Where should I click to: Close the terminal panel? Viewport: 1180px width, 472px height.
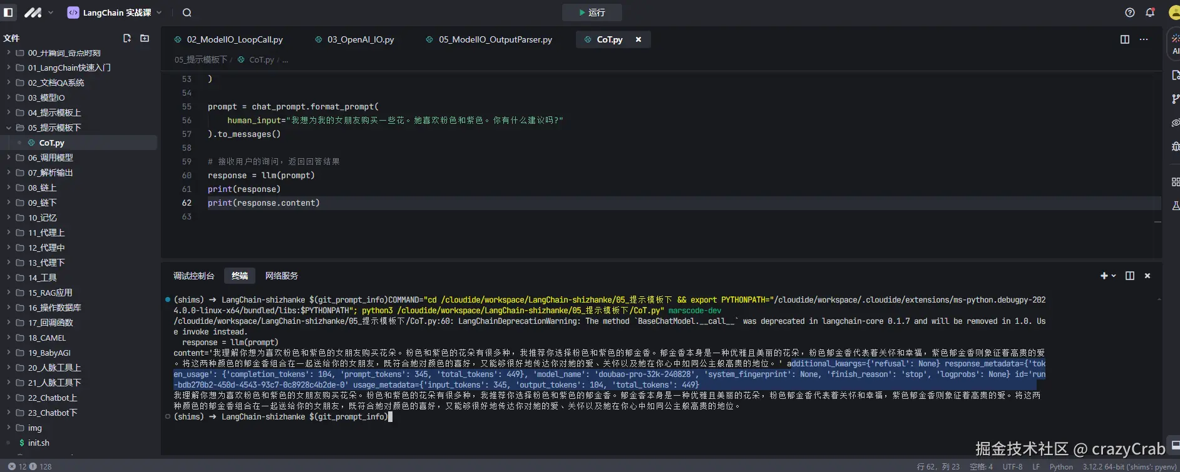tap(1147, 276)
